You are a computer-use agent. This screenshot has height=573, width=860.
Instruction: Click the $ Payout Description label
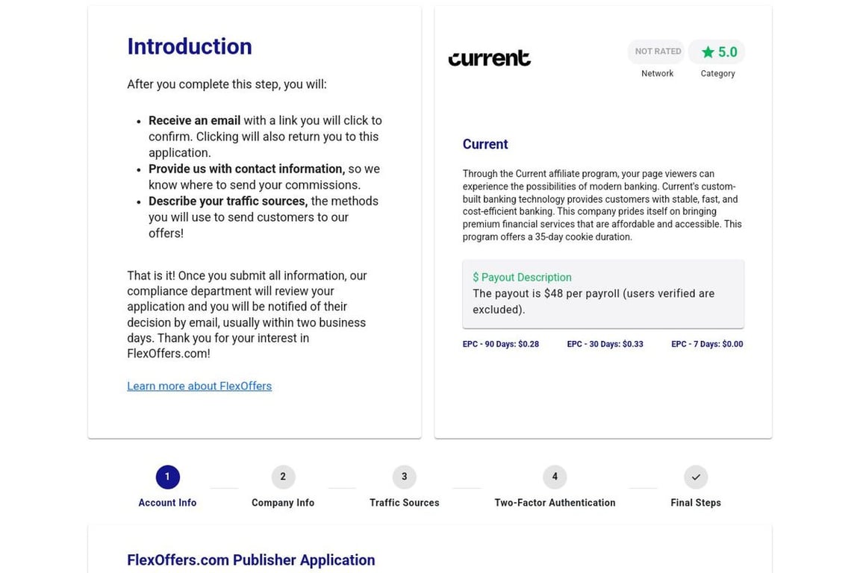point(522,278)
